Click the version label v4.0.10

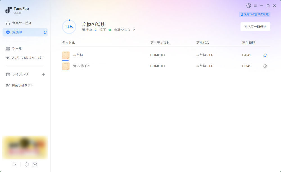pos(17,13)
